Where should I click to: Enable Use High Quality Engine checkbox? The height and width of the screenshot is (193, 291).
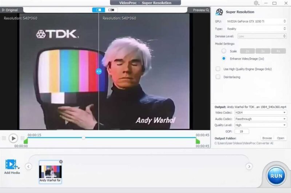tap(218, 69)
